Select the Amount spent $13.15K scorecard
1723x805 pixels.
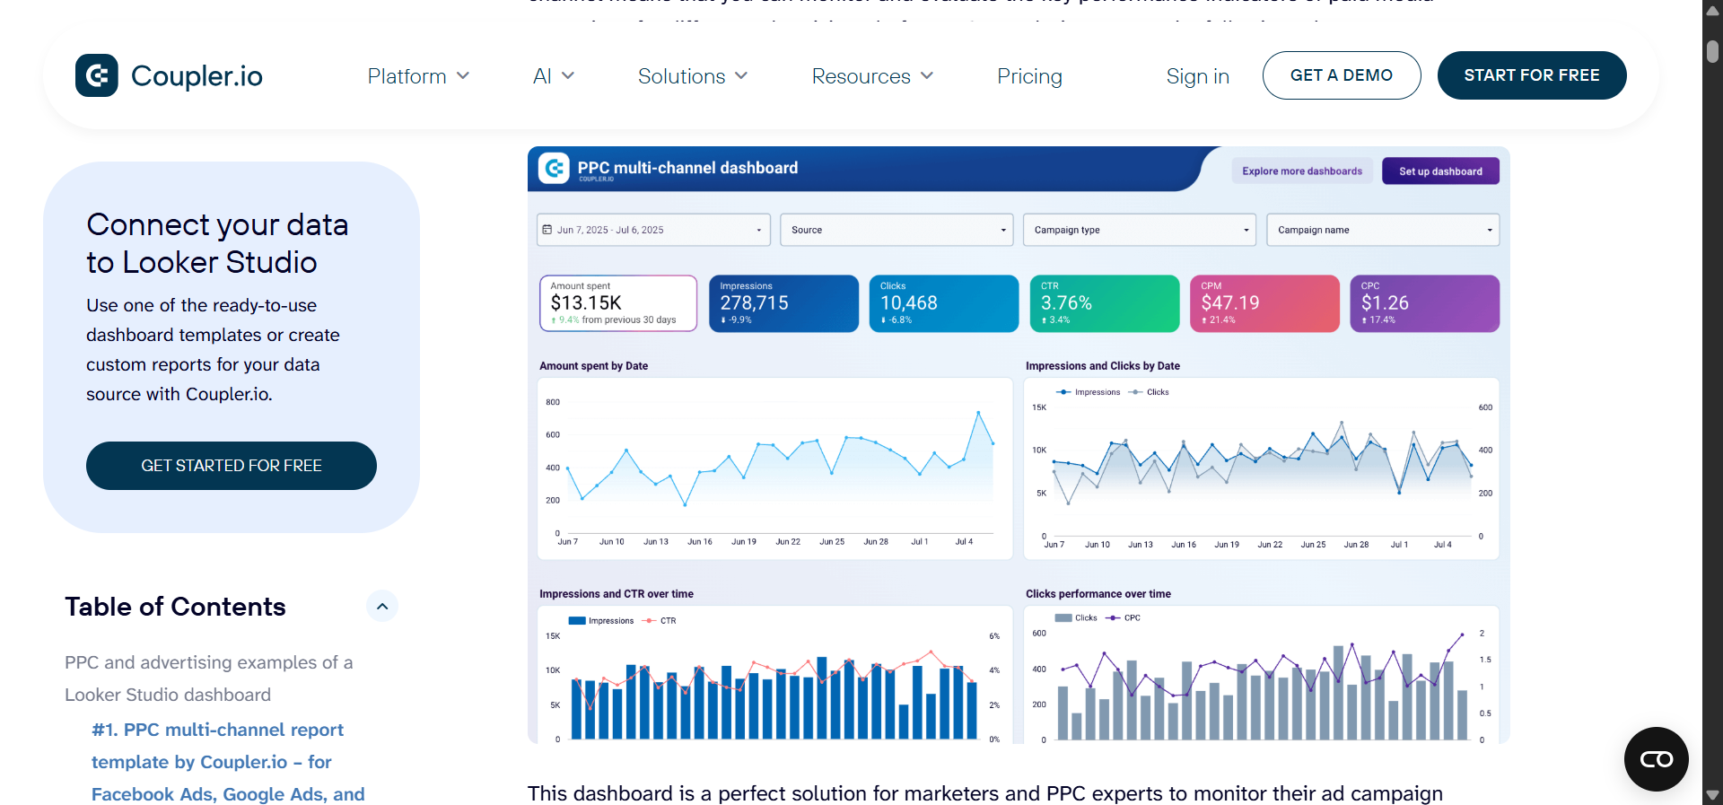click(618, 303)
